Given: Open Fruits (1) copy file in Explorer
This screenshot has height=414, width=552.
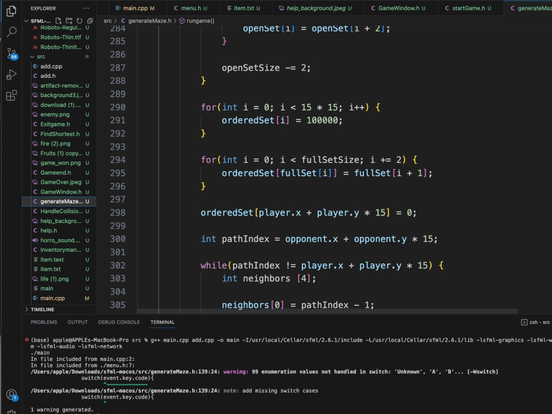Looking at the screenshot, I should tap(59, 153).
